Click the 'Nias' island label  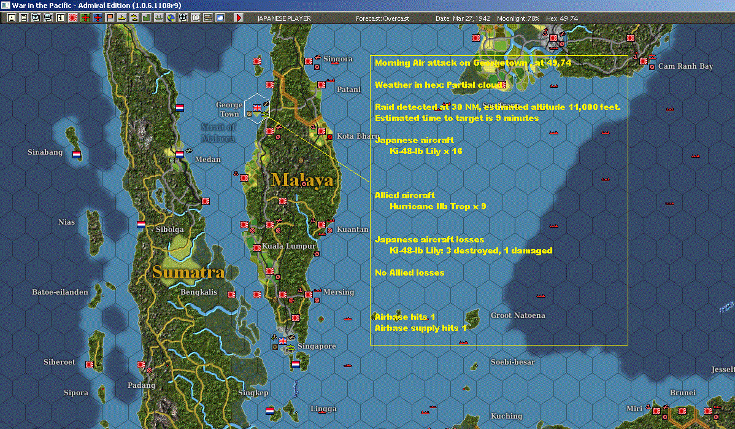(66, 222)
